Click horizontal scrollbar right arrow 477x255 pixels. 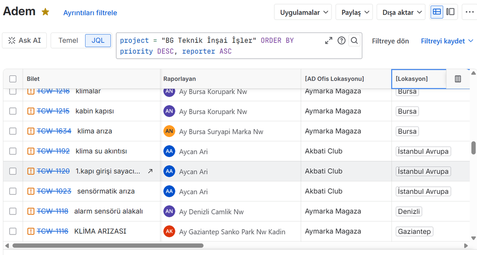point(466,245)
